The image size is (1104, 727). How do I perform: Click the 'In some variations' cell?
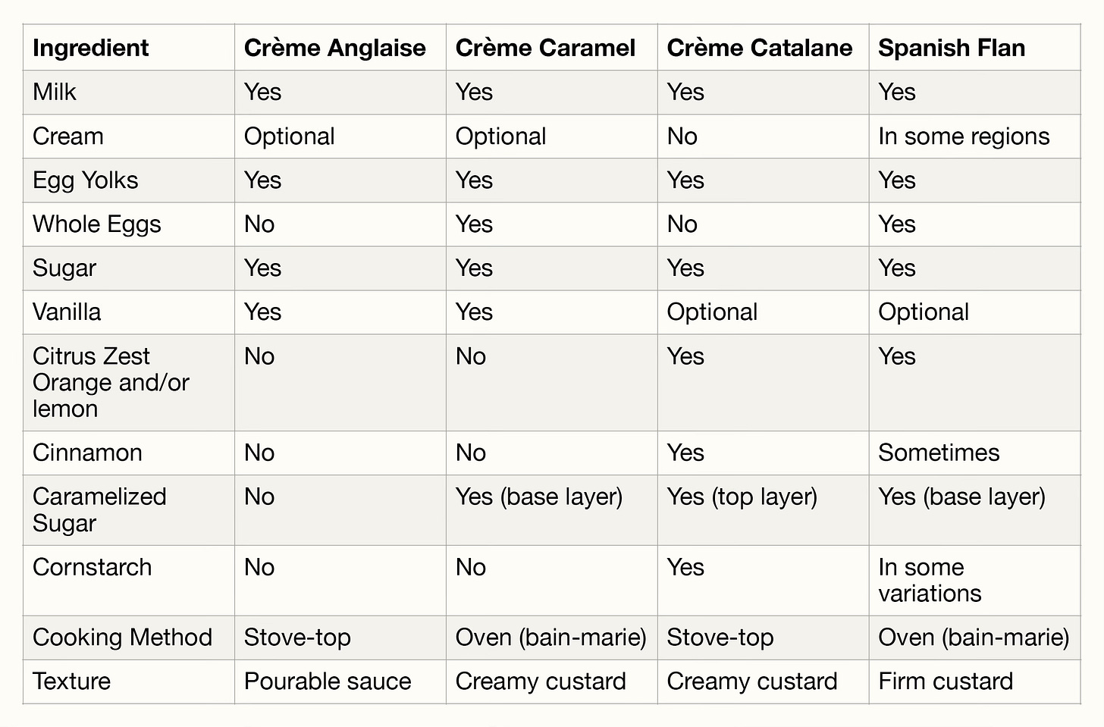point(930,580)
